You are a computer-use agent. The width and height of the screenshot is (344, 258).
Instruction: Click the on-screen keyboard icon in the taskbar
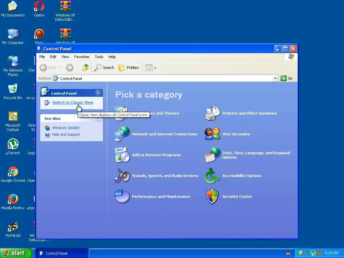coord(288,253)
